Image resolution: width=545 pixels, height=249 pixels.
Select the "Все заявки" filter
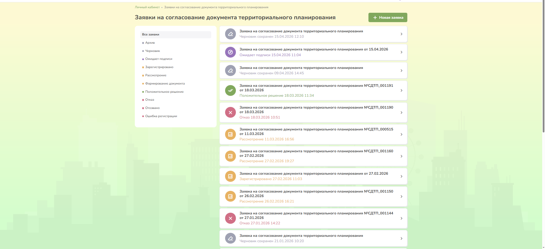tap(151, 35)
